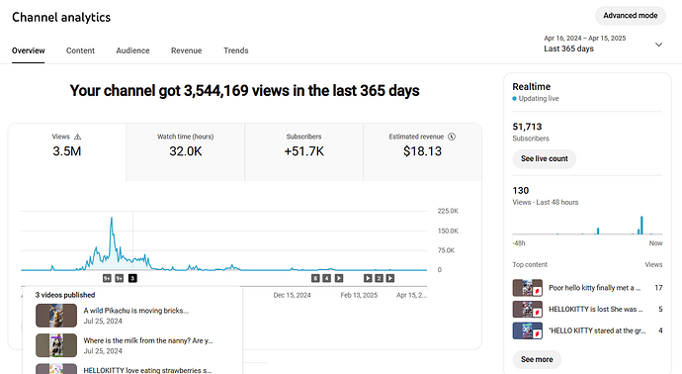The width and height of the screenshot is (682, 374).
Task: Click the first '9+' video marker on chart
Action: tap(107, 278)
